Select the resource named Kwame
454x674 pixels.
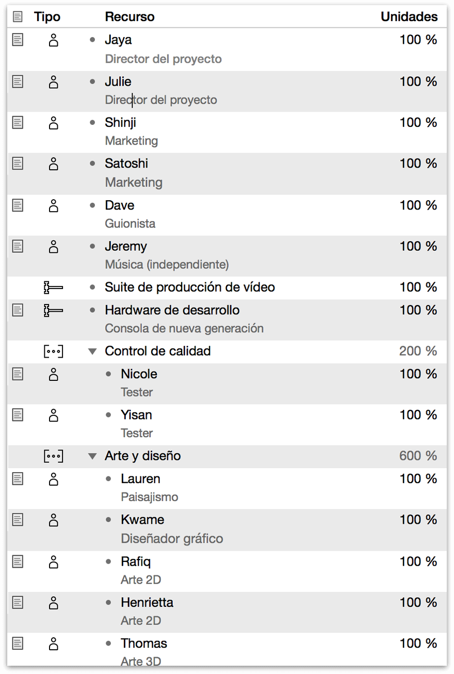point(142,520)
